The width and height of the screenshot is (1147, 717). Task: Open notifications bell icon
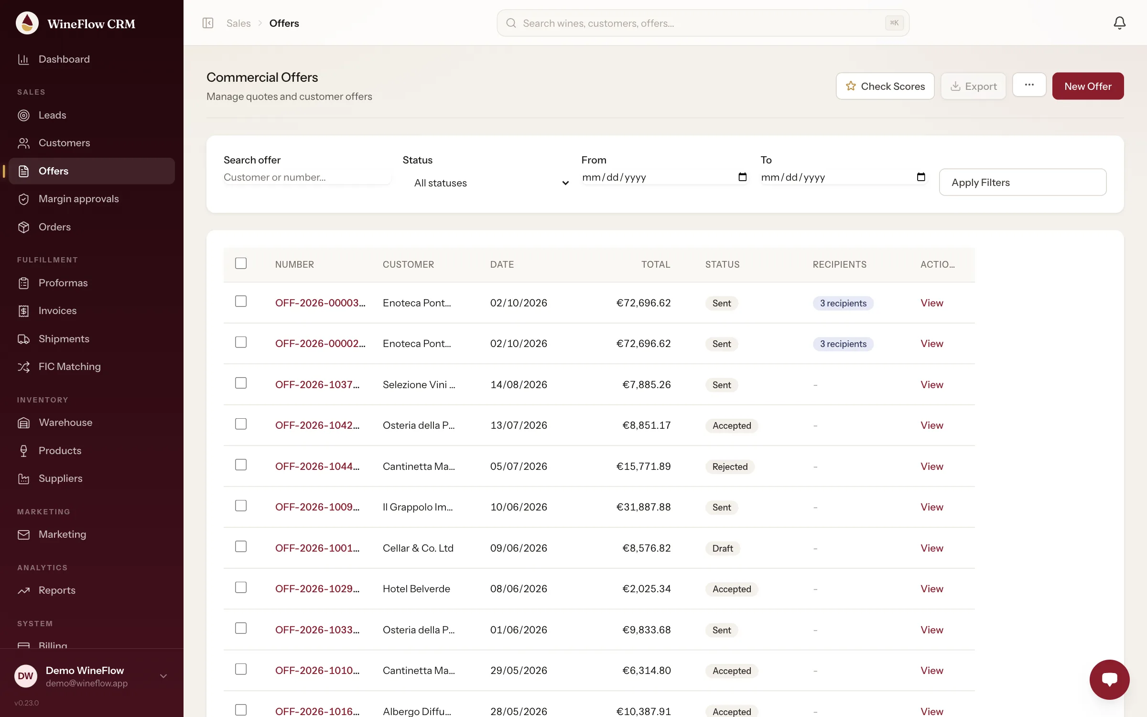point(1119,23)
